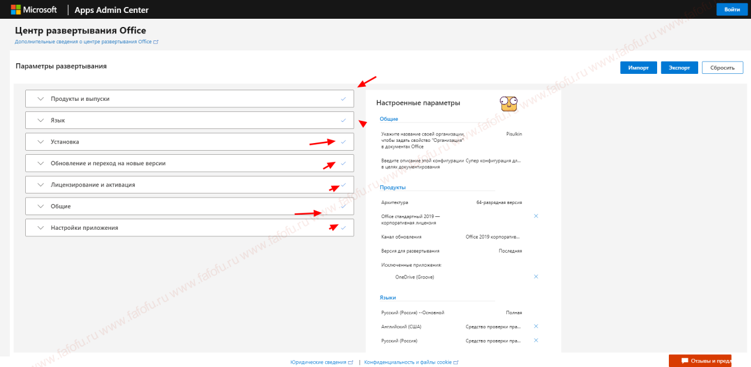The image size is (751, 367).
Task: Expand the Общие accordion section chevron
Action: pyautogui.click(x=40, y=206)
